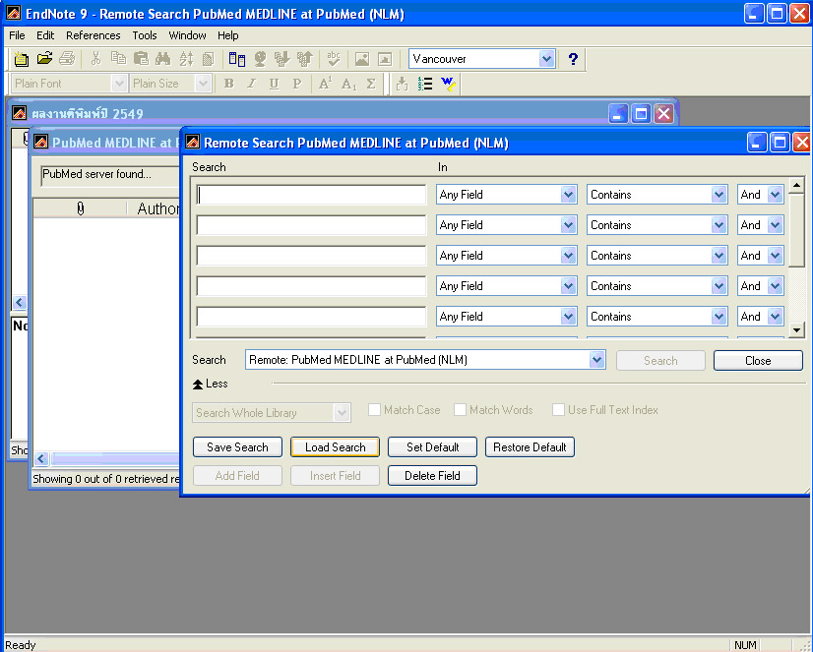Open the Remote: PubMed MEDLINE search dropdown
The height and width of the screenshot is (652, 813).
click(596, 360)
